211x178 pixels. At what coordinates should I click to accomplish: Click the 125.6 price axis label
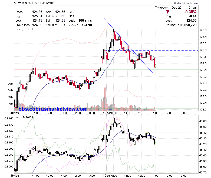[x=203, y=30]
